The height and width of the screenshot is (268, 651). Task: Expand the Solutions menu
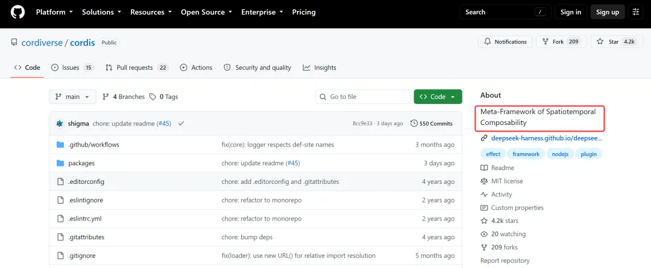coord(102,12)
